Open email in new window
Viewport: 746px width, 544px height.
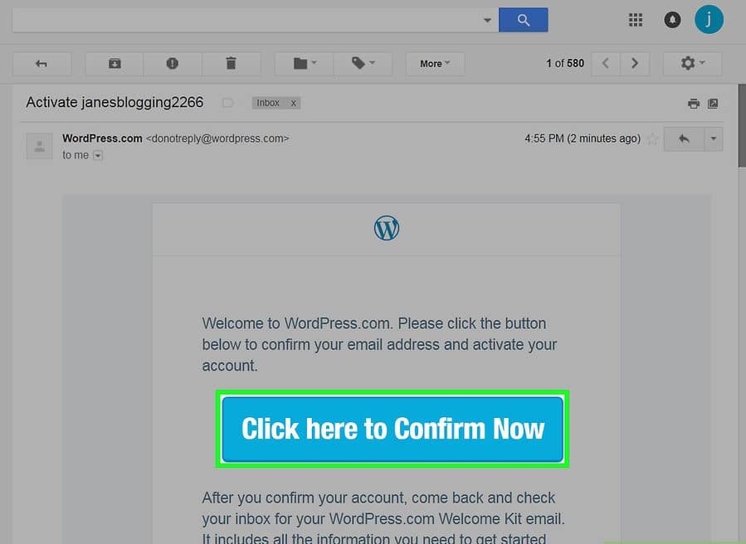point(713,103)
